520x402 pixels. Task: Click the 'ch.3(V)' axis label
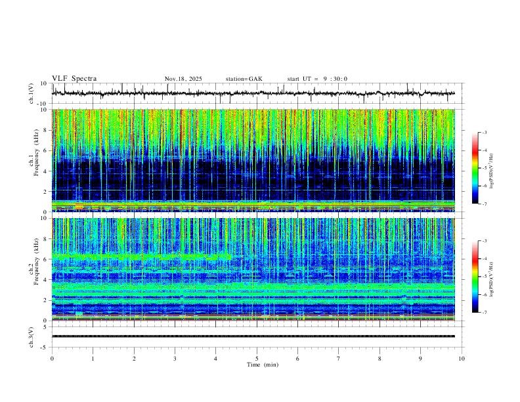[32, 337]
